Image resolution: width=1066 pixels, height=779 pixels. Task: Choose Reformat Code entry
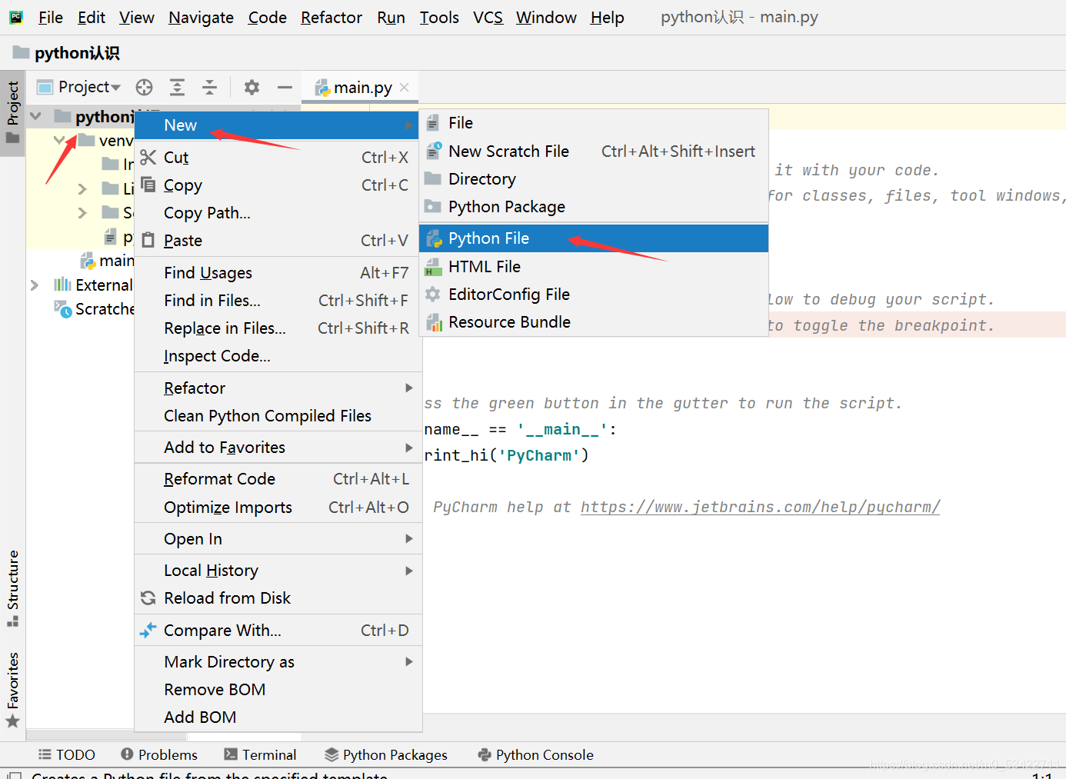click(278, 478)
